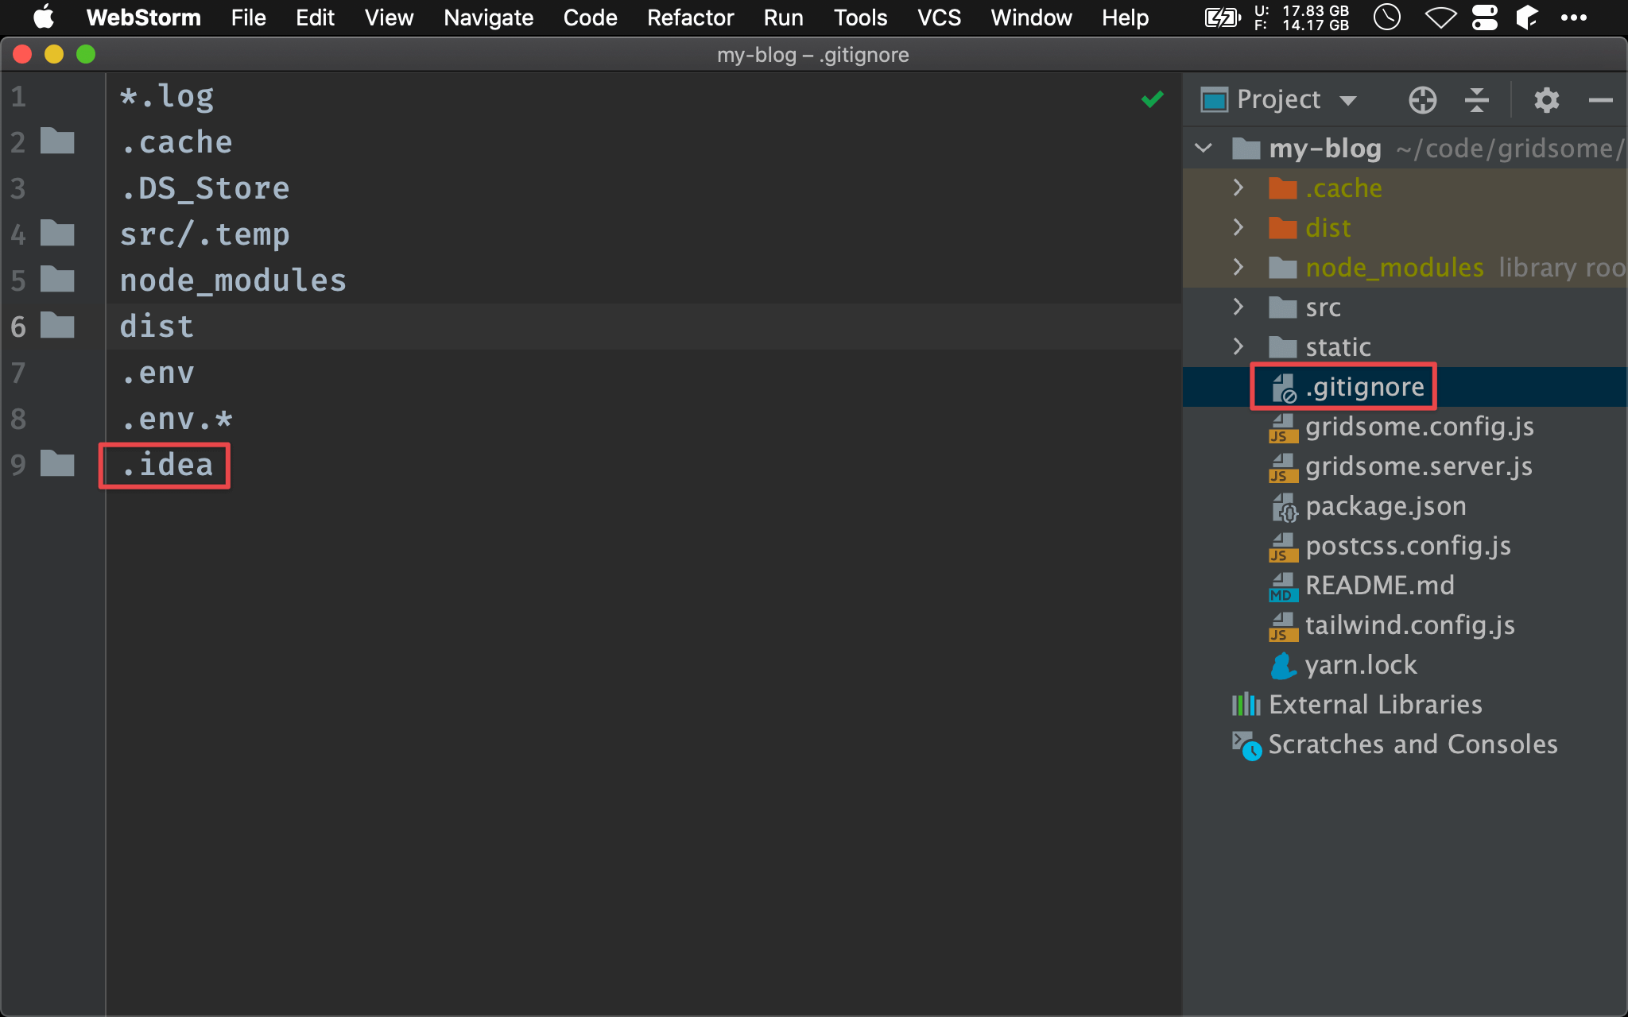
Task: Click the '.idea' entry on line 9
Action: tap(167, 465)
